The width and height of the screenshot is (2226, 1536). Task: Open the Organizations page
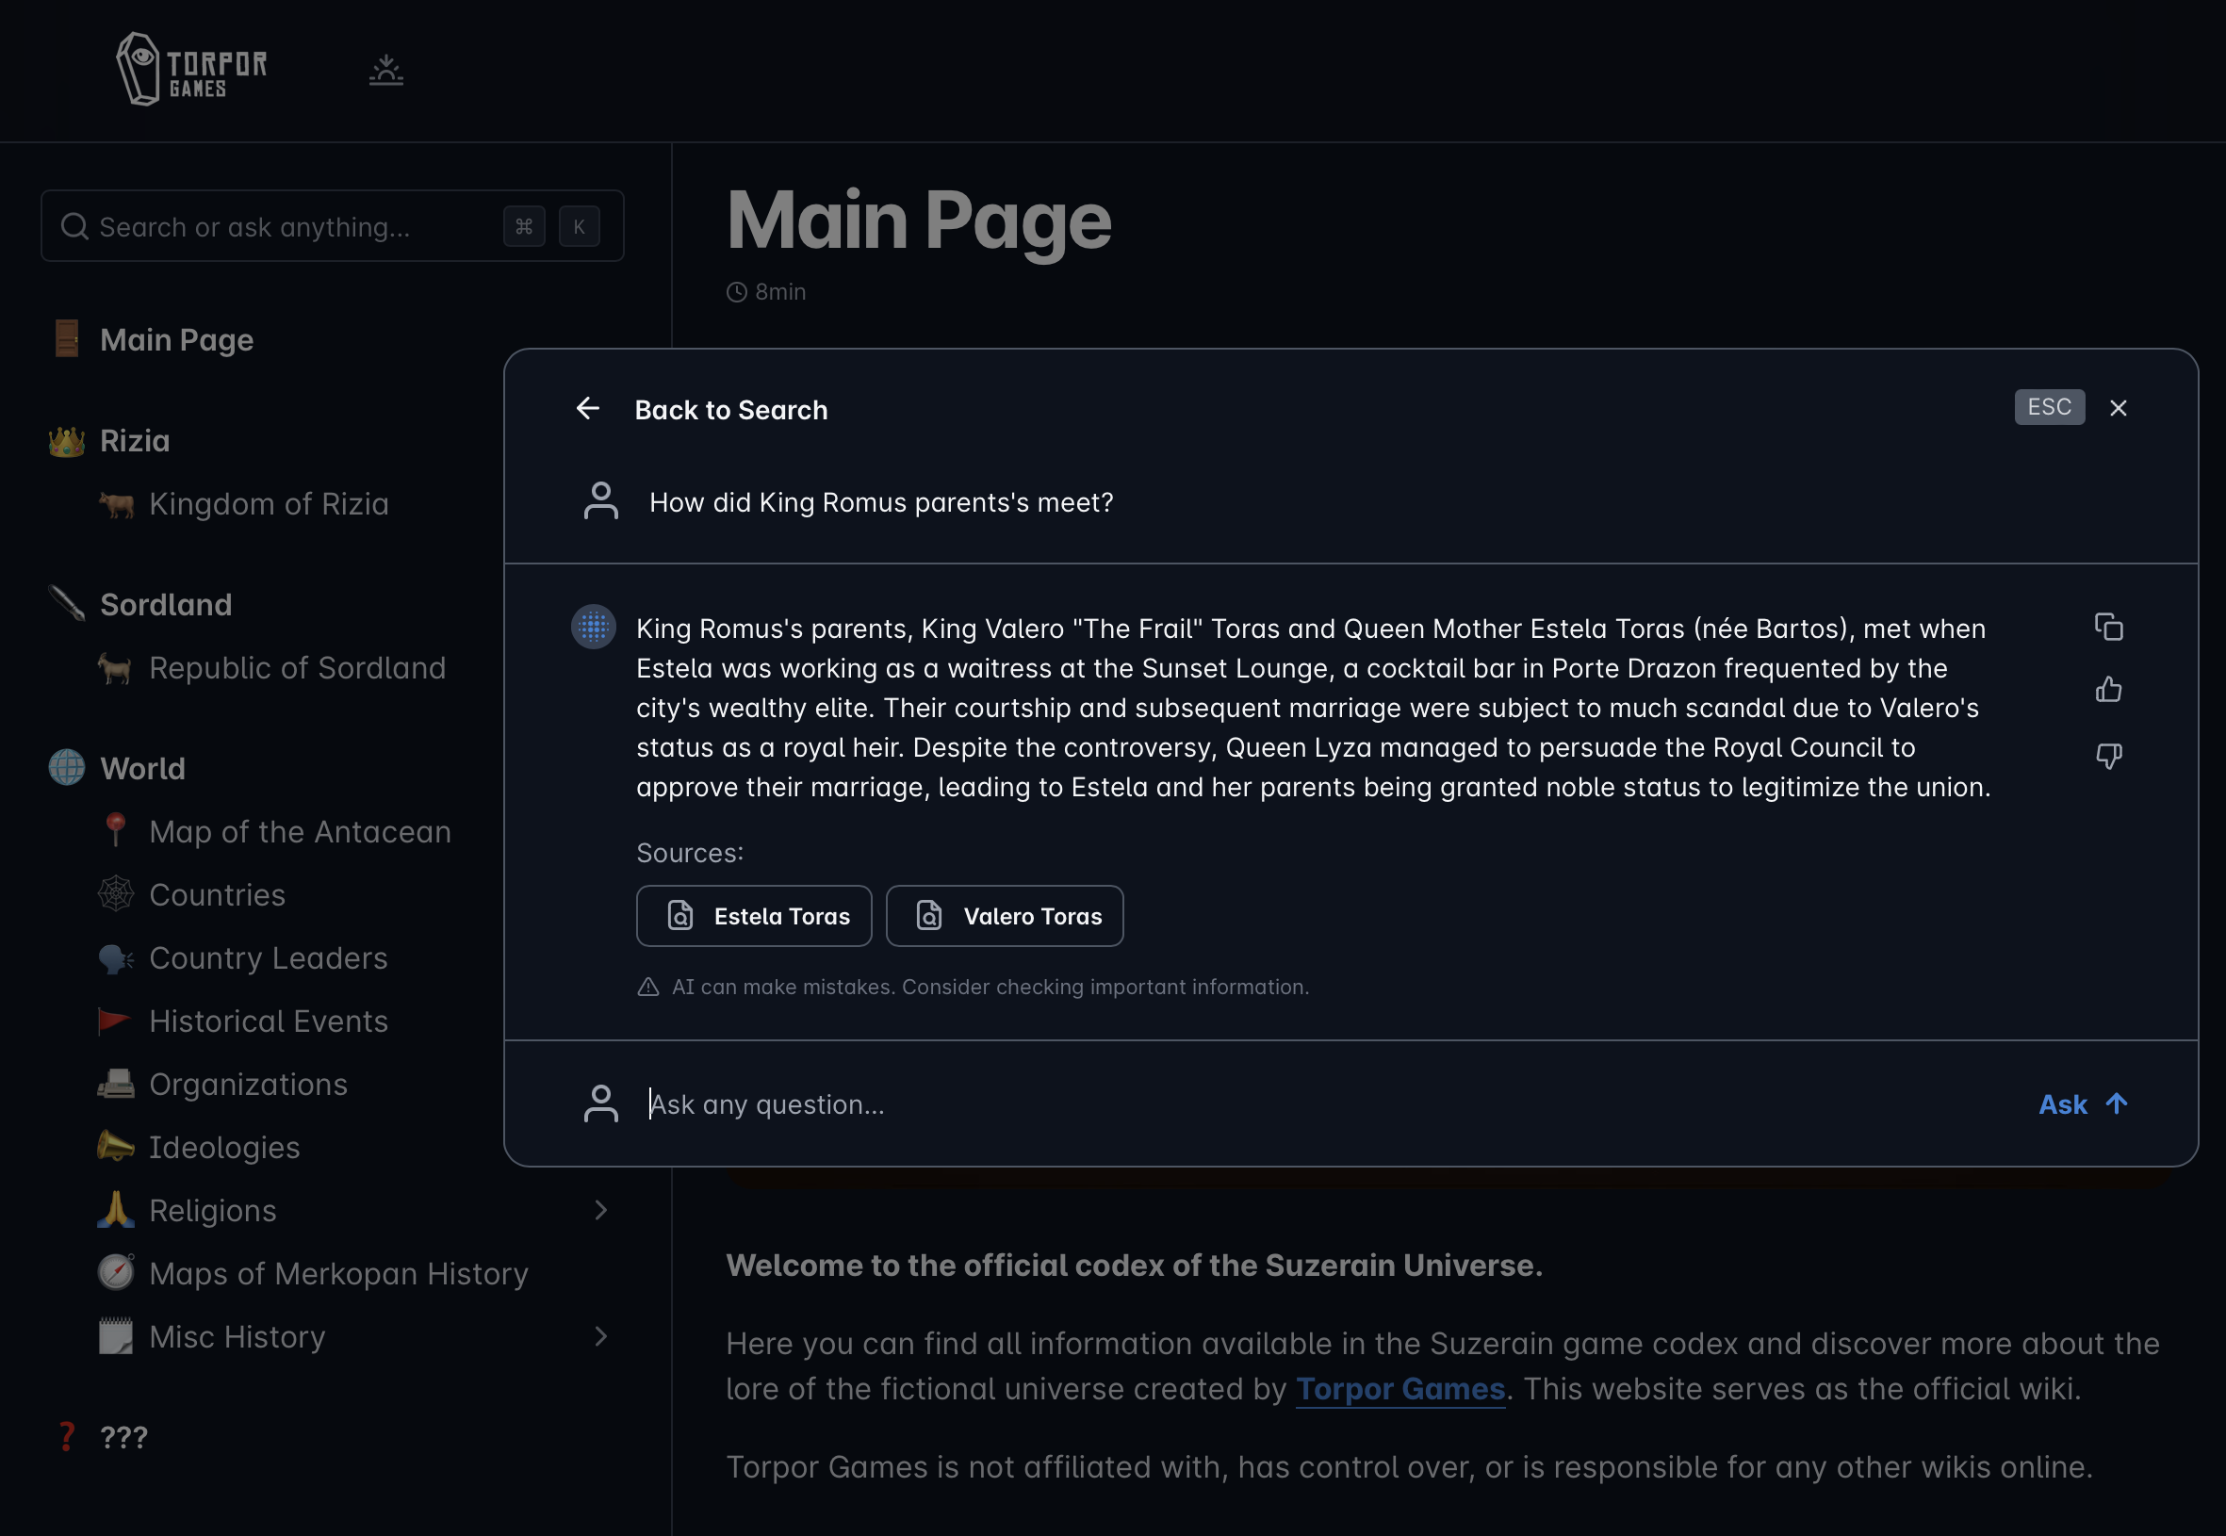pyautogui.click(x=248, y=1085)
